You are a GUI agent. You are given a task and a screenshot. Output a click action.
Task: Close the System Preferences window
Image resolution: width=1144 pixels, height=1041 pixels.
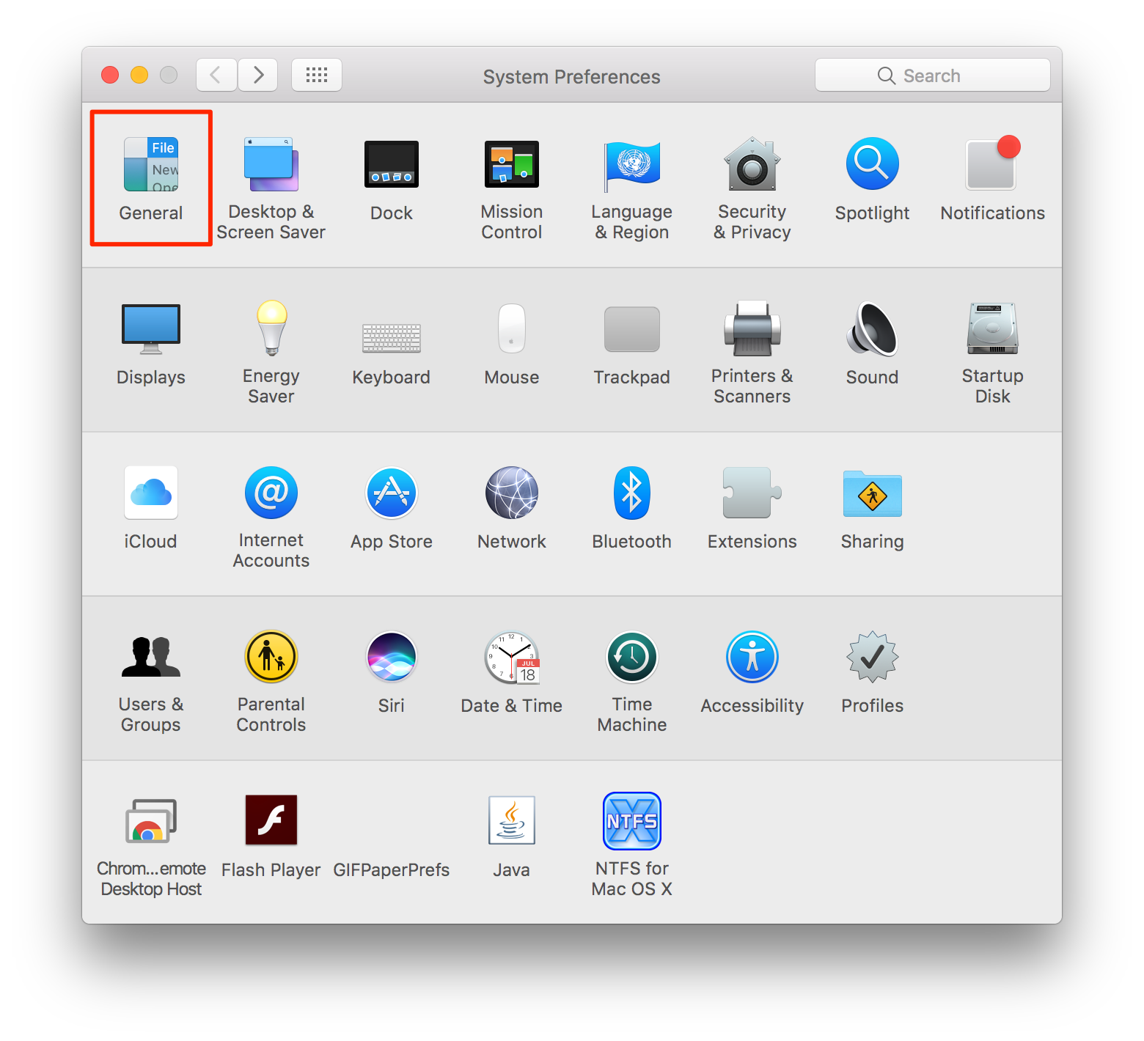click(x=110, y=75)
